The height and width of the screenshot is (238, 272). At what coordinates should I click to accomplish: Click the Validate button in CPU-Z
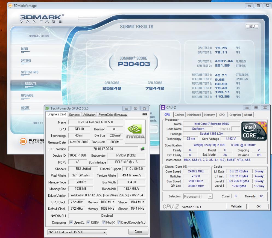(236, 206)
